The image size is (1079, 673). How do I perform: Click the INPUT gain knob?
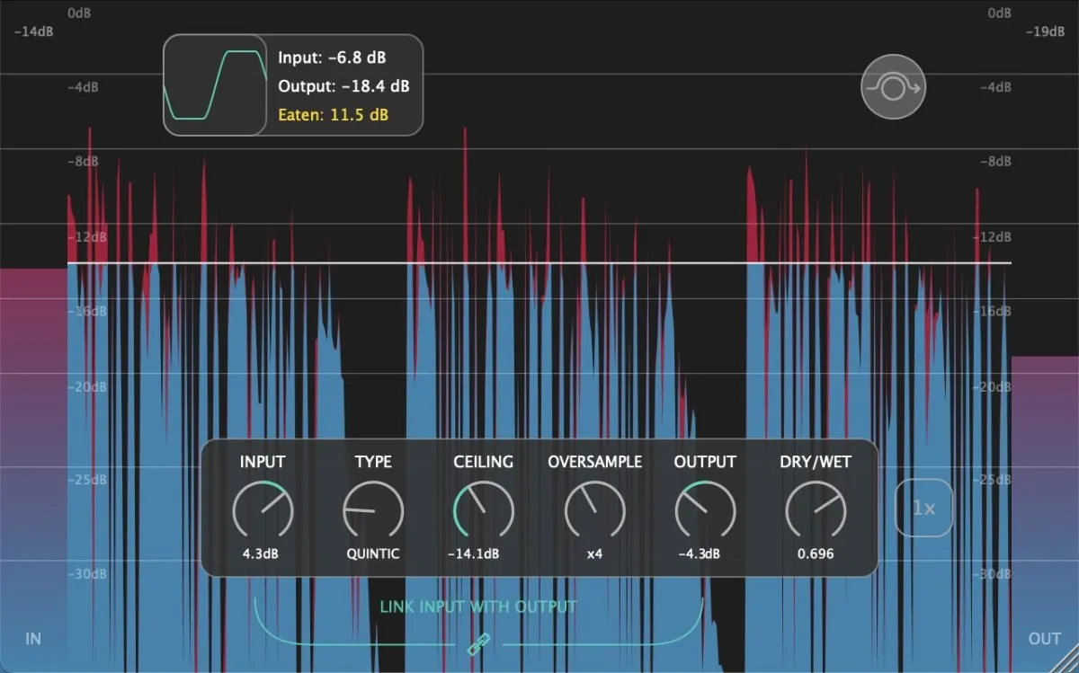tap(263, 510)
